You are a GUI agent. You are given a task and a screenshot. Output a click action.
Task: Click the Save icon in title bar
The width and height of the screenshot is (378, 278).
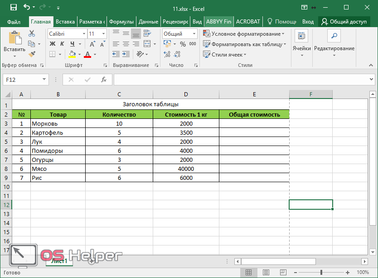tap(13, 7)
